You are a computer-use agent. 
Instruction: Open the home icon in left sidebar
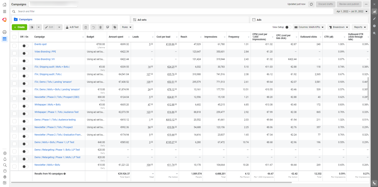[x=5, y=5]
